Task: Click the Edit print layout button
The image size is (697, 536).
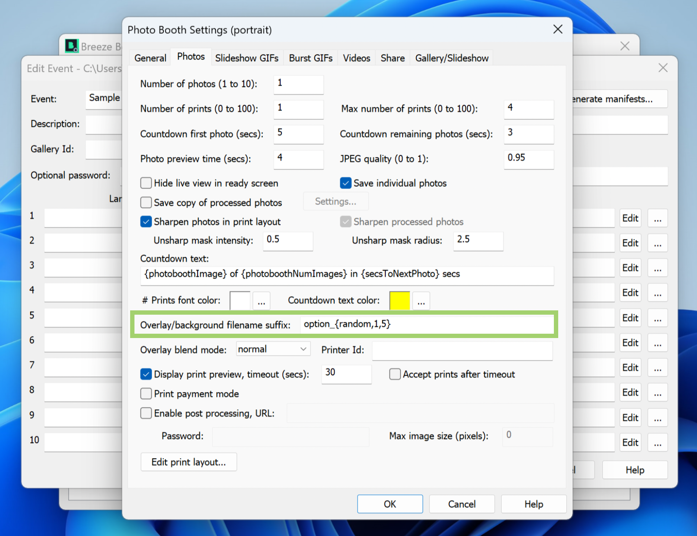Action: coord(189,462)
